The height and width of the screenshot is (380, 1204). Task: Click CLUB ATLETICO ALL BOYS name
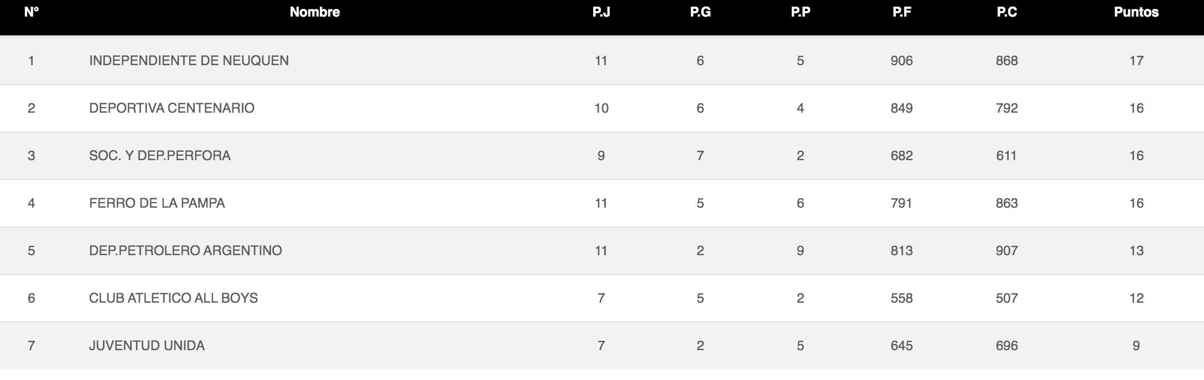[173, 298]
